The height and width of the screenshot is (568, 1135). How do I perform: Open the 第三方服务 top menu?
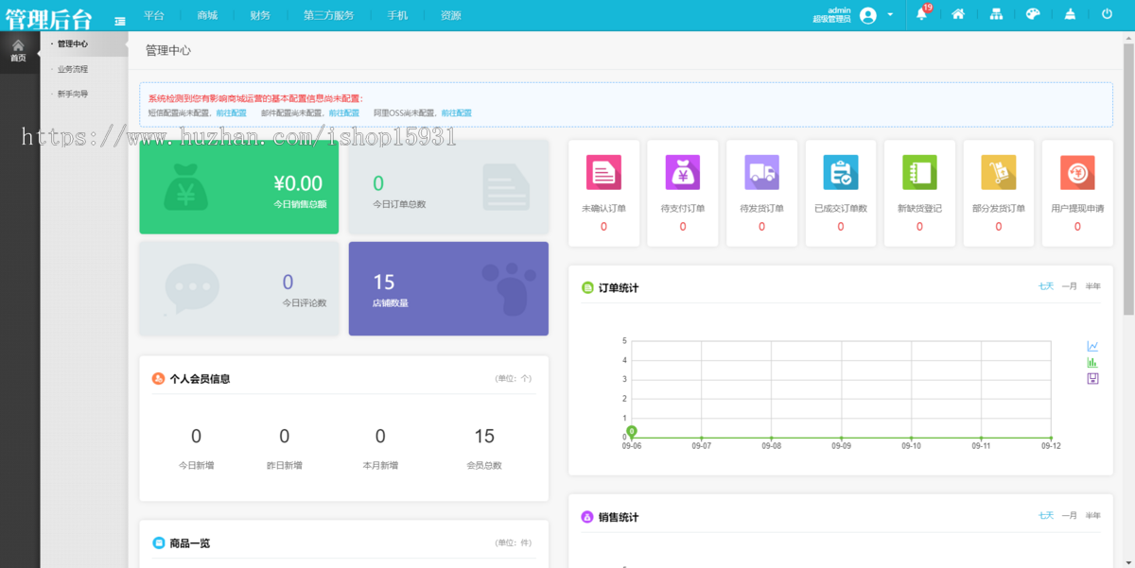pyautogui.click(x=328, y=15)
